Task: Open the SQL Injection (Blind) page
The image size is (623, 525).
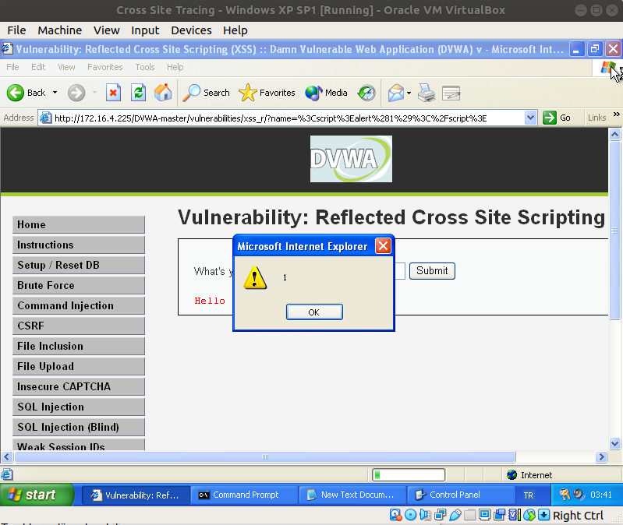Action: [x=78, y=427]
